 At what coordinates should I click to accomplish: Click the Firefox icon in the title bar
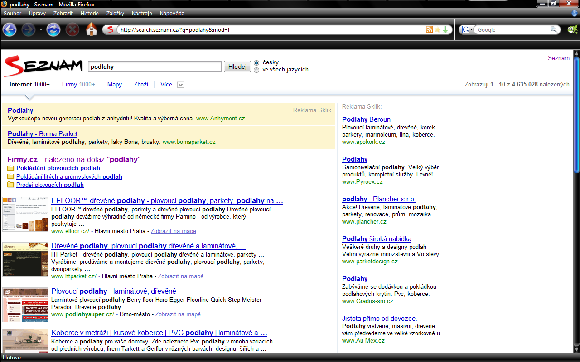point(5,4)
